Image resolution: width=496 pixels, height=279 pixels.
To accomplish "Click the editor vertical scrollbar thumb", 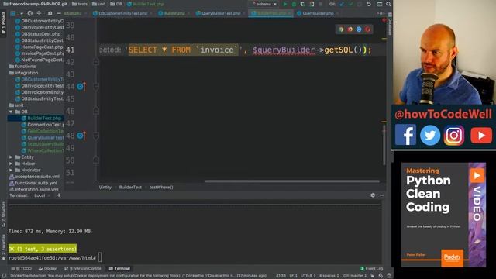I will coord(384,144).
